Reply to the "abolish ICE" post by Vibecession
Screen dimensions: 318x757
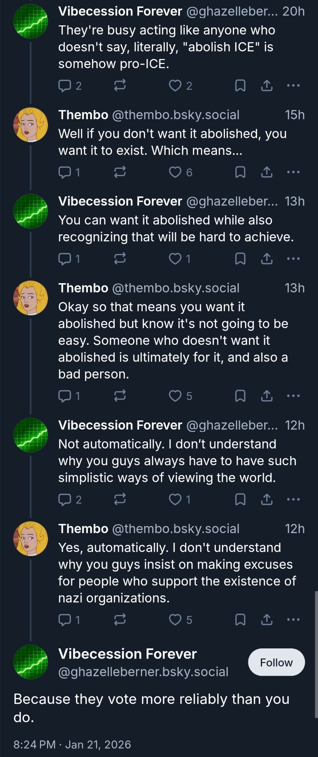(65, 86)
